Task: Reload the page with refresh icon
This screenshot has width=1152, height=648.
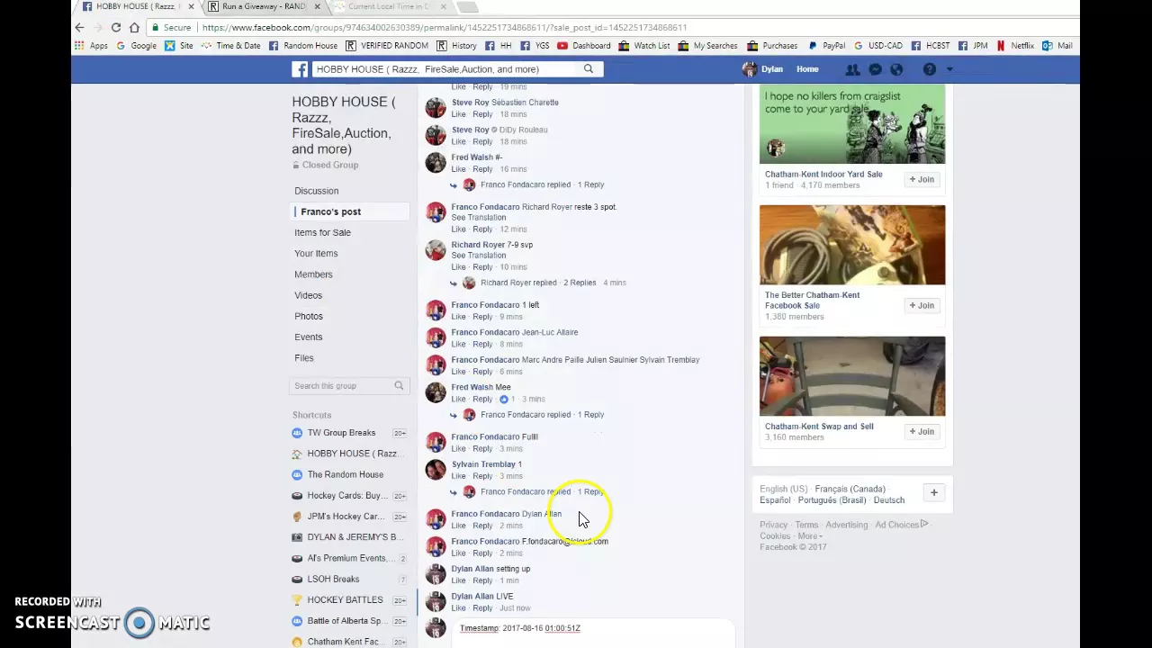Action: point(115,27)
